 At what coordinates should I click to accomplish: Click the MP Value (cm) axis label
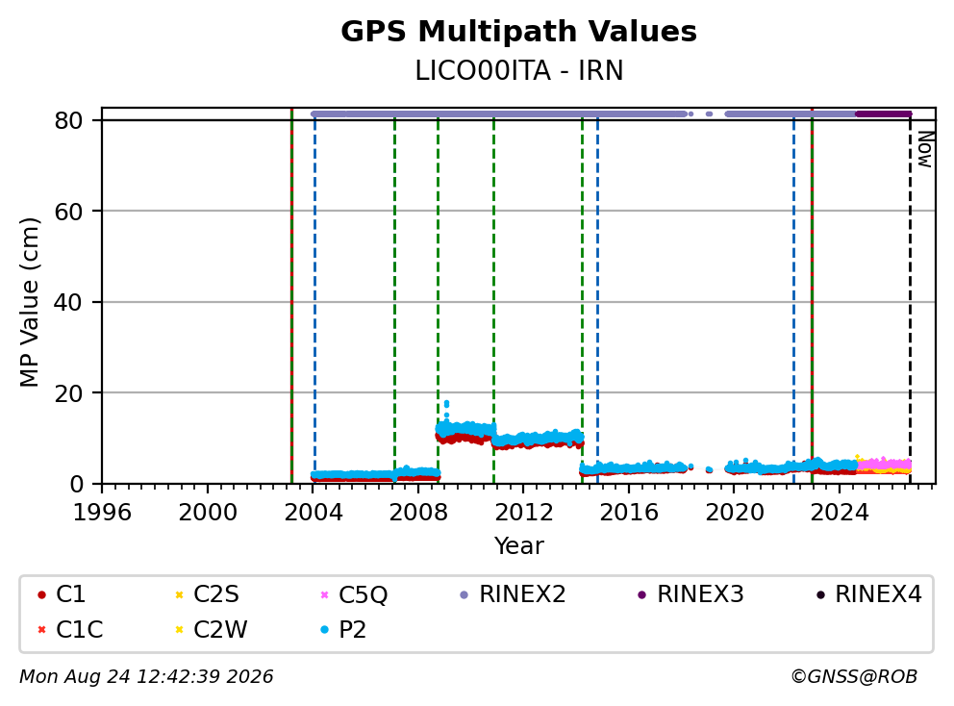[x=29, y=302]
